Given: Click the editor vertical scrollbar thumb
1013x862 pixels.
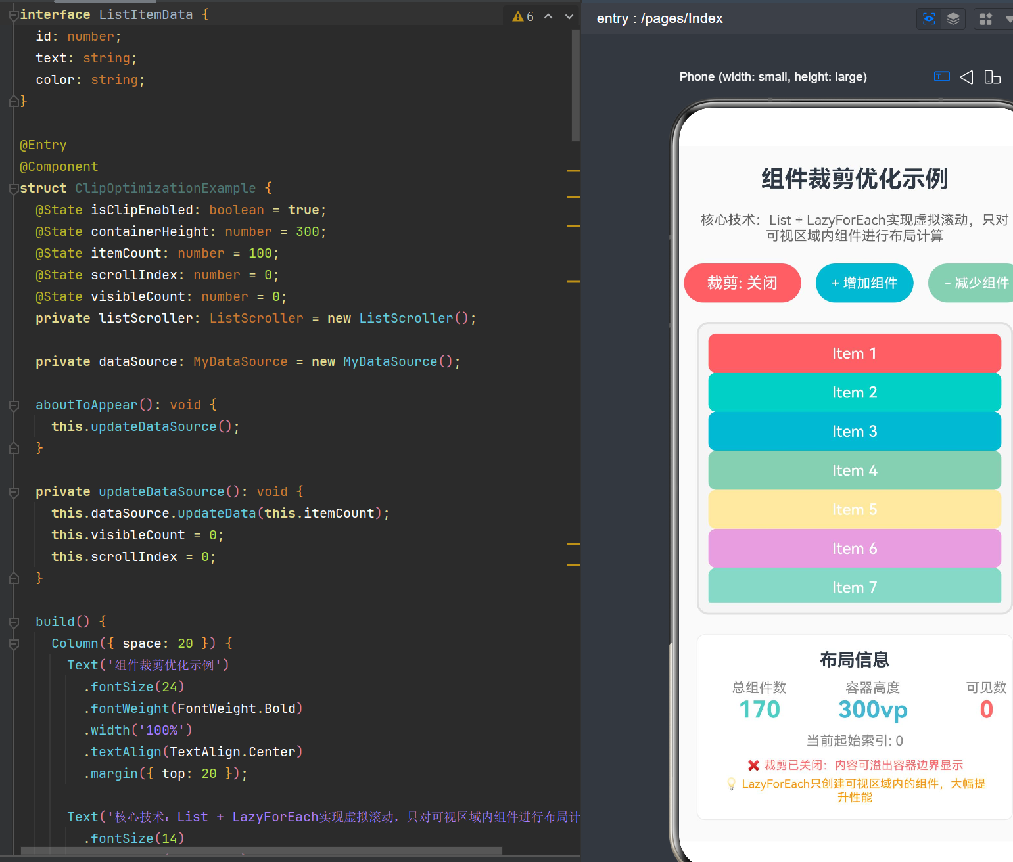Looking at the screenshot, I should pos(576,85).
